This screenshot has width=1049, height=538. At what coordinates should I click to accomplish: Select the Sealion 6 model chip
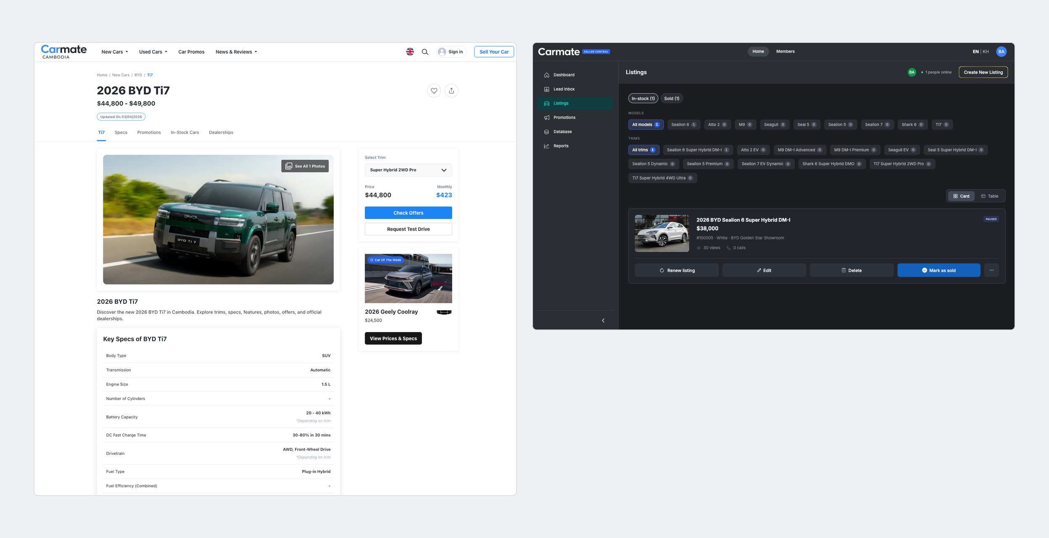point(683,124)
